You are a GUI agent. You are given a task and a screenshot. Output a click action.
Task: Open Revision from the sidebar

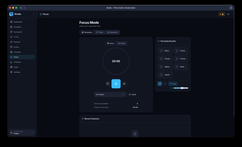click(x=22, y=42)
